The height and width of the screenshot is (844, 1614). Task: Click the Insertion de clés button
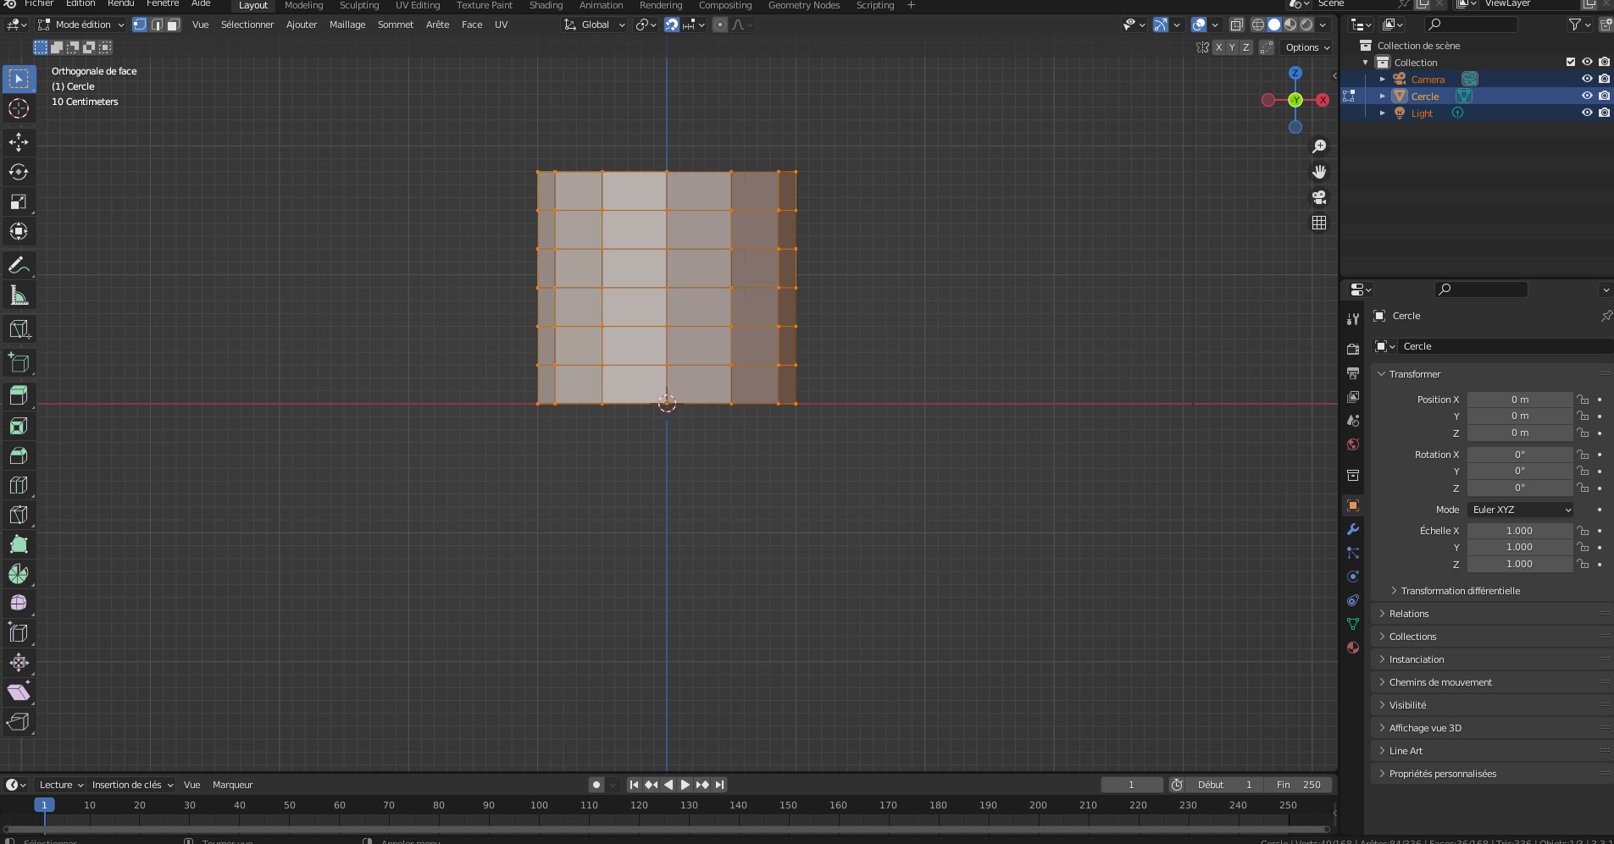coord(132,785)
